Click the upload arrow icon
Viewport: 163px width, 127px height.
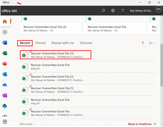click(x=143, y=43)
